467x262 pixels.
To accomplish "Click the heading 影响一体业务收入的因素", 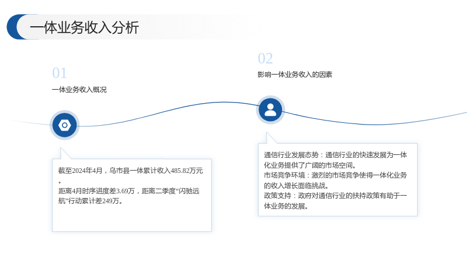I will [295, 75].
